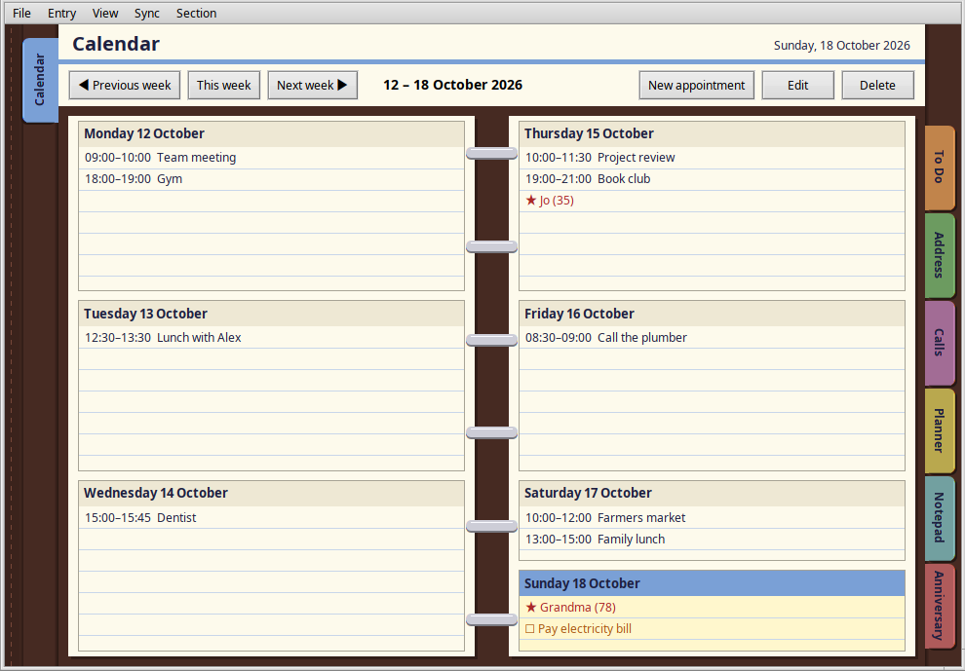Click the Sunday, 18 October 2026 date
This screenshot has width=965, height=671.
click(842, 46)
